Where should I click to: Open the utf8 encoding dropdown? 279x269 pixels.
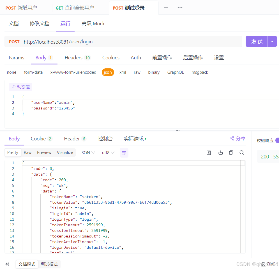(108, 153)
